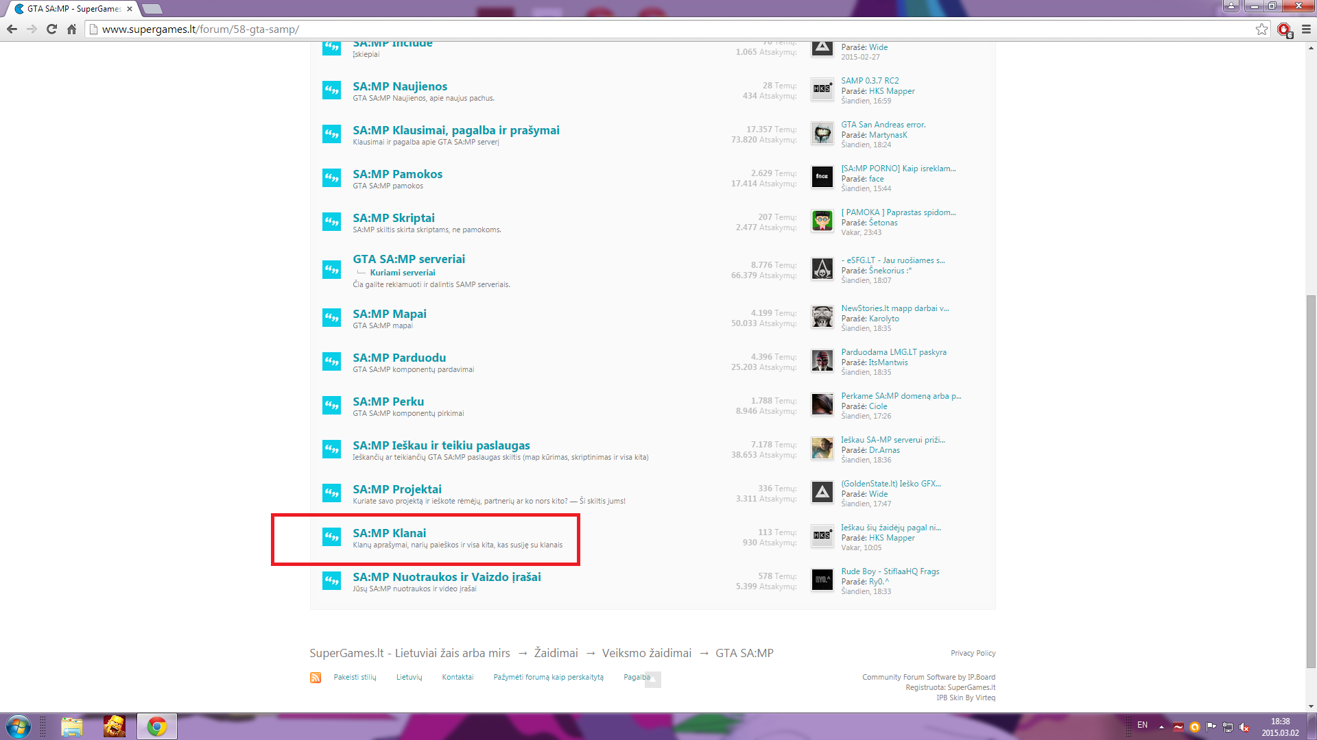Click the SA:MP Perku forum icon
Screen dimensions: 1317x740
point(331,406)
